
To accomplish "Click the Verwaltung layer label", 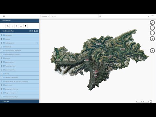I will [x=9, y=35].
